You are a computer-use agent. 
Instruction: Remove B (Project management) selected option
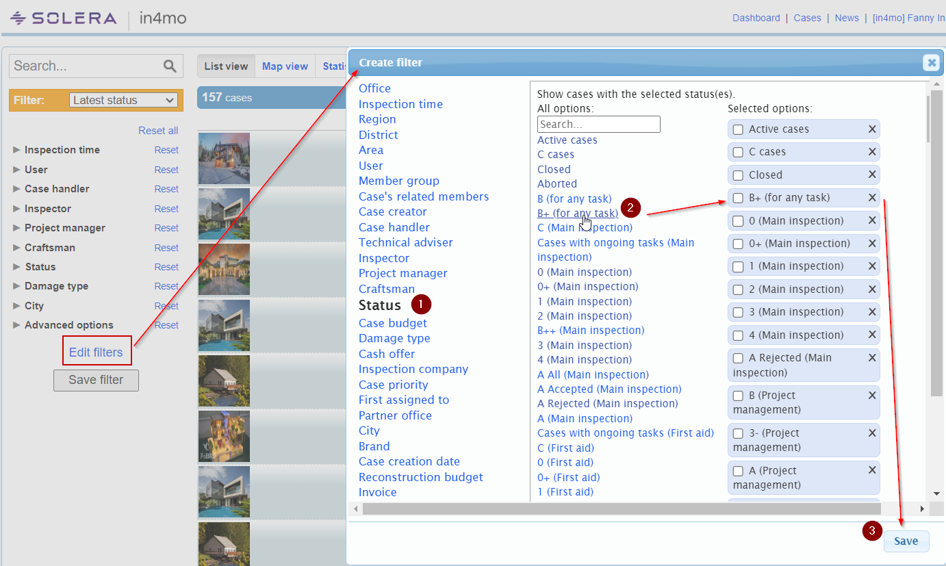(872, 396)
